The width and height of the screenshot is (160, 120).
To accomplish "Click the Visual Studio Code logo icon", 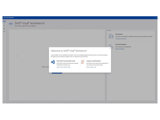I will [x=53, y=62].
